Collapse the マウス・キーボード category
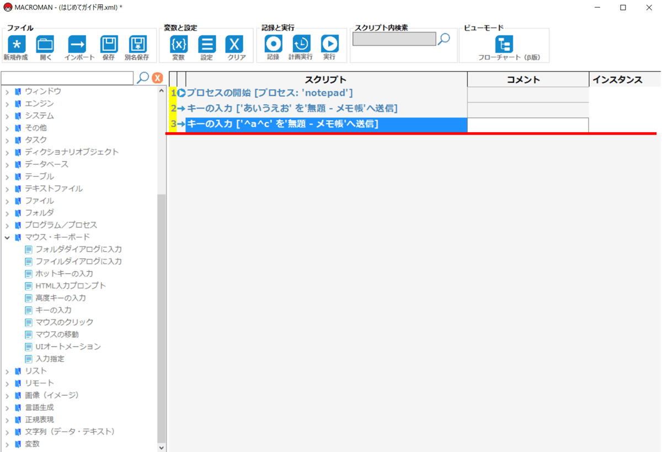The width and height of the screenshot is (662, 452). [x=7, y=237]
